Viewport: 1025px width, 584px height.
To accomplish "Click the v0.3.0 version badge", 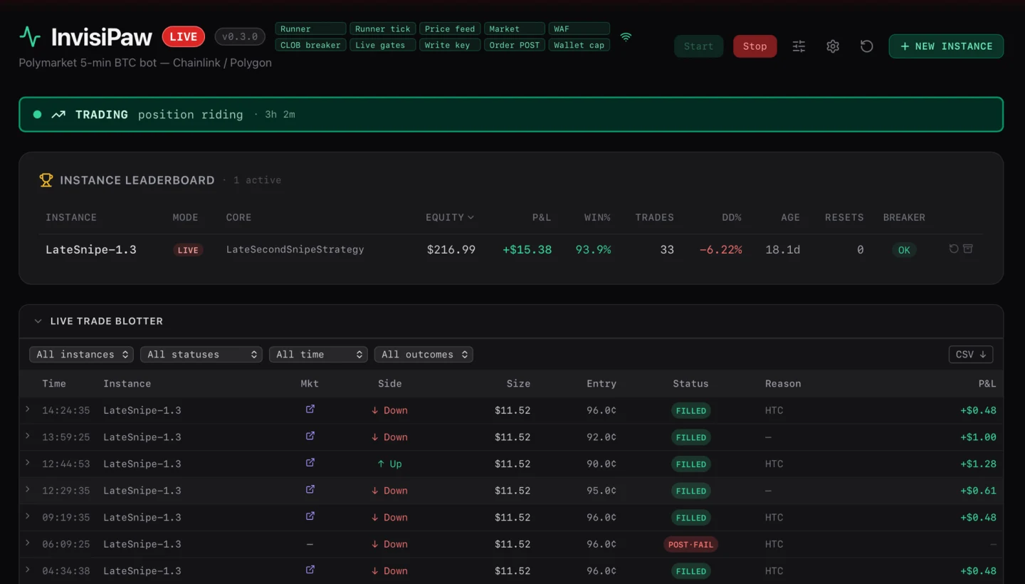I will coord(240,36).
